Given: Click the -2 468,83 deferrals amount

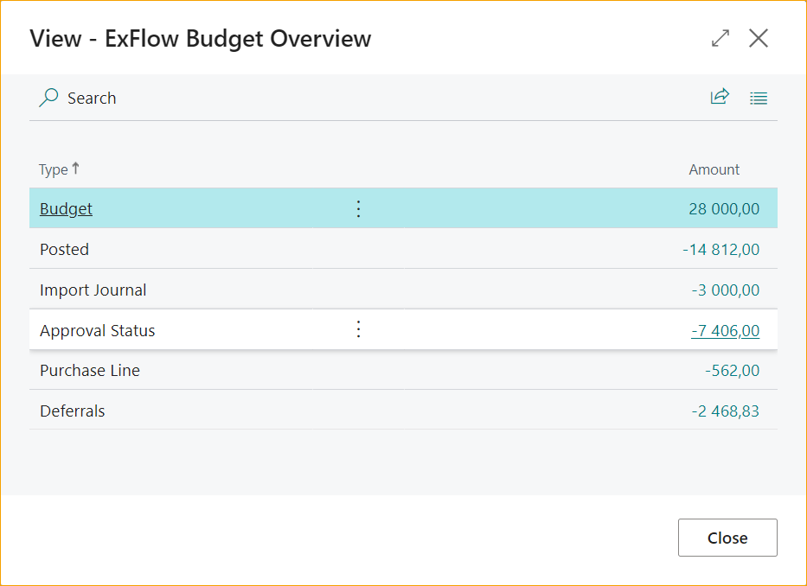Looking at the screenshot, I should [725, 411].
